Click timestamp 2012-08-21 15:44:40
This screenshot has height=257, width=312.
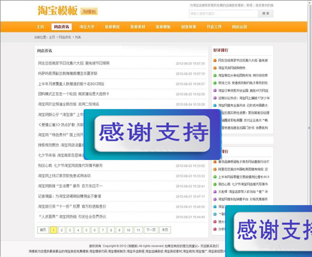(190, 217)
